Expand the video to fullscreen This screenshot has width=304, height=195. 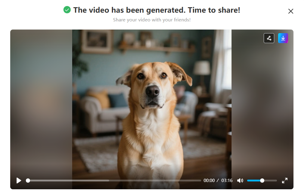click(x=285, y=181)
